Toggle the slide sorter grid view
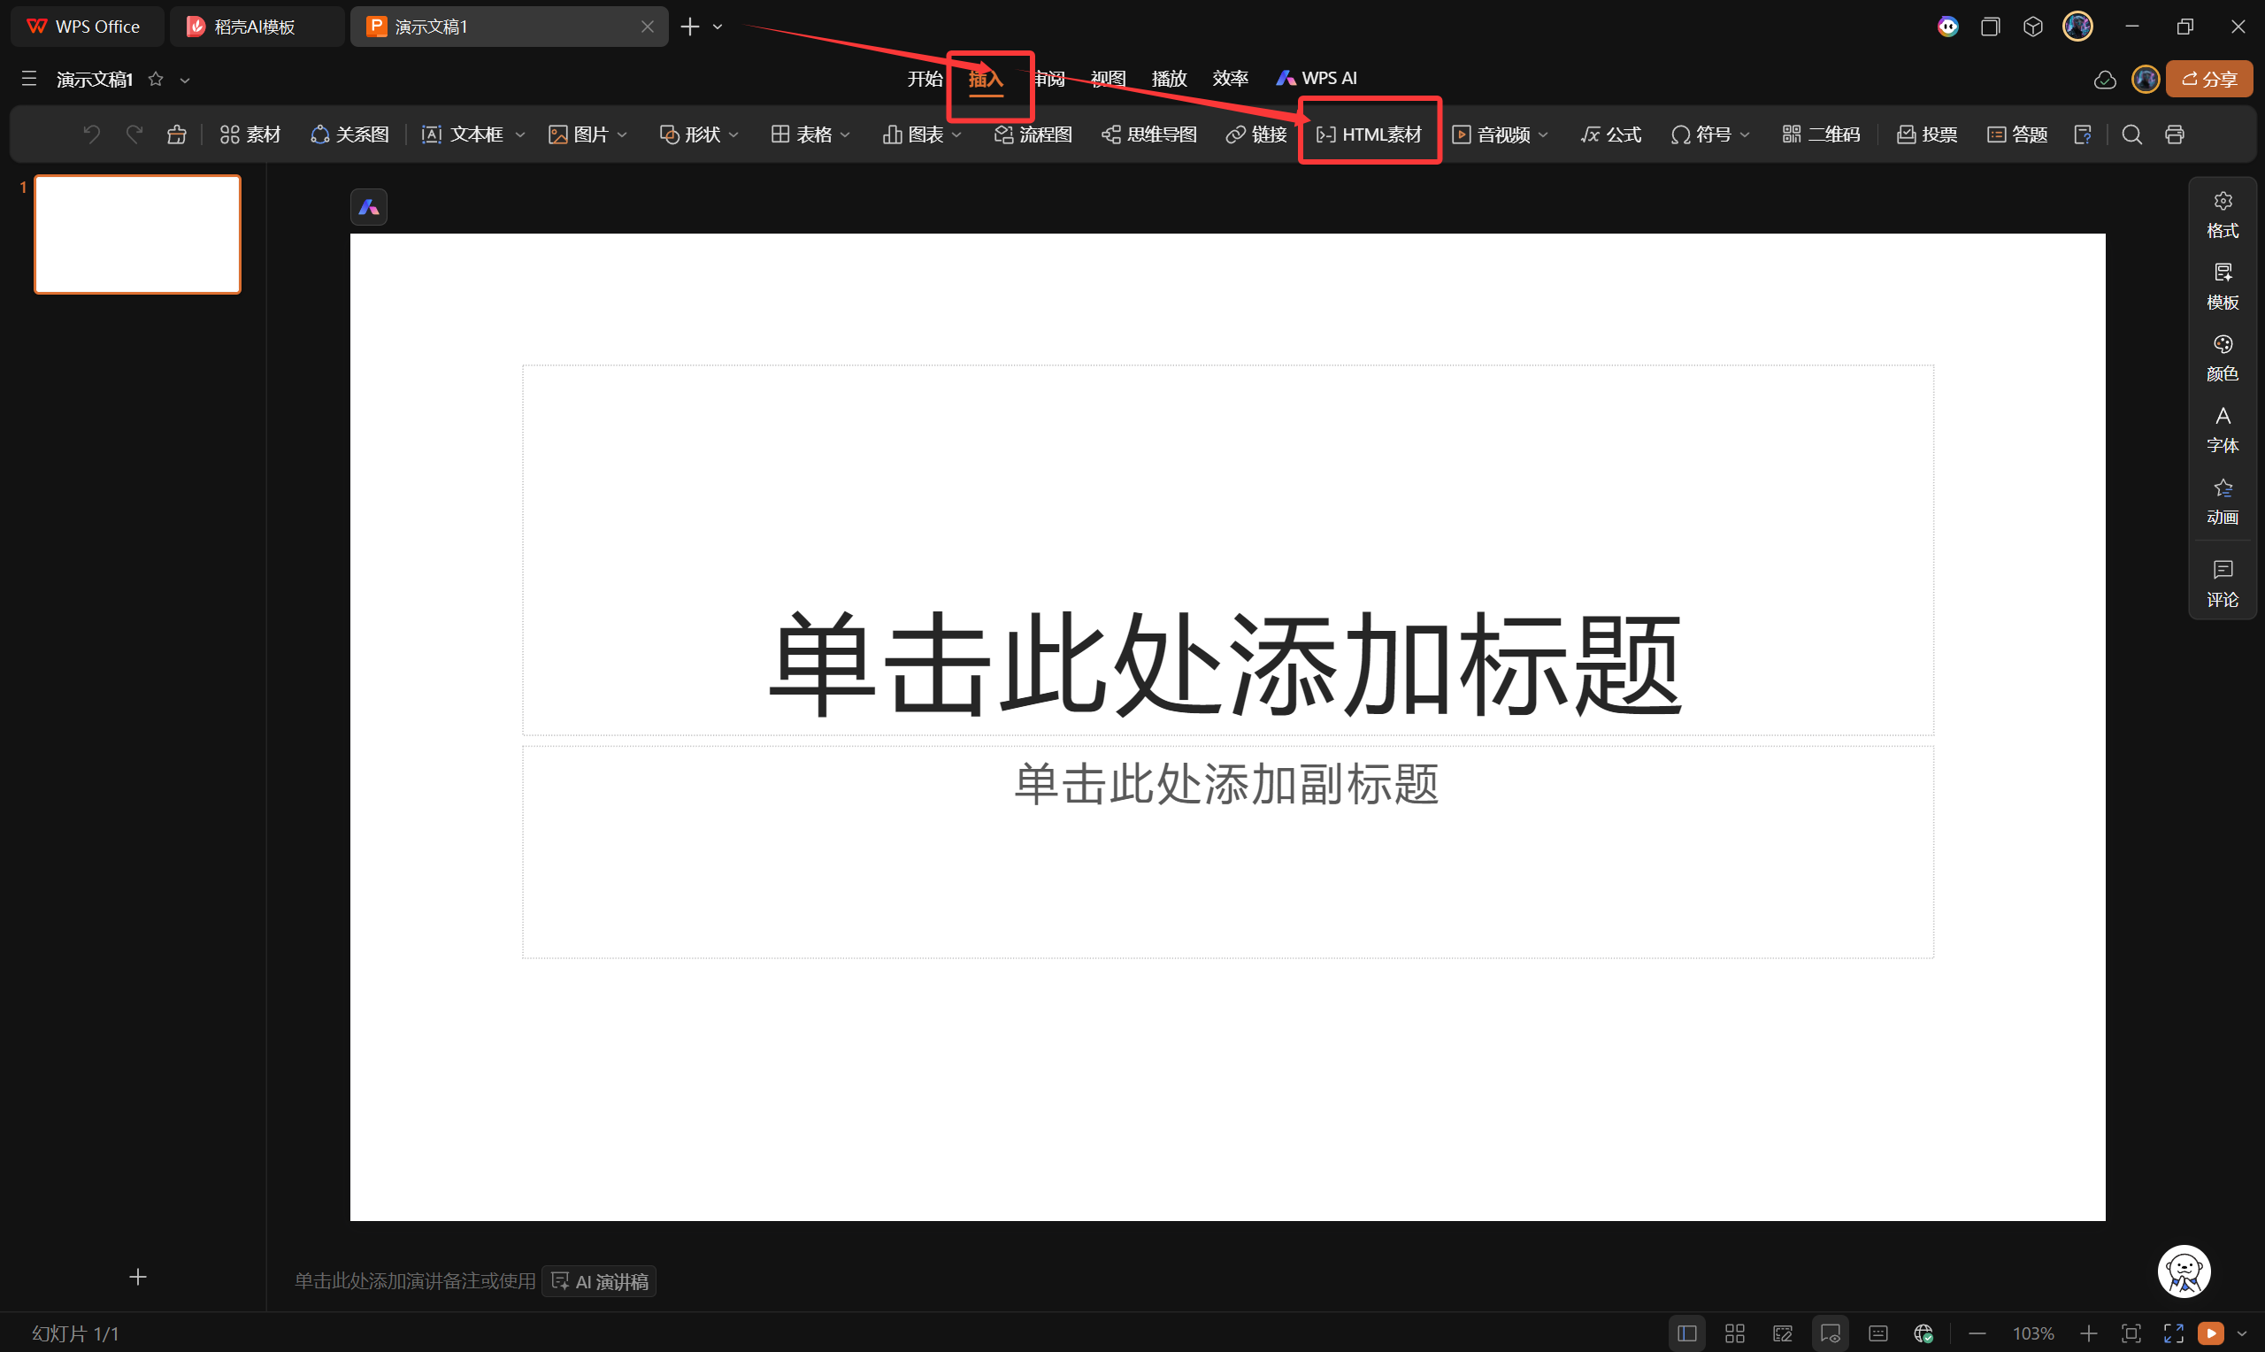 1735,1333
